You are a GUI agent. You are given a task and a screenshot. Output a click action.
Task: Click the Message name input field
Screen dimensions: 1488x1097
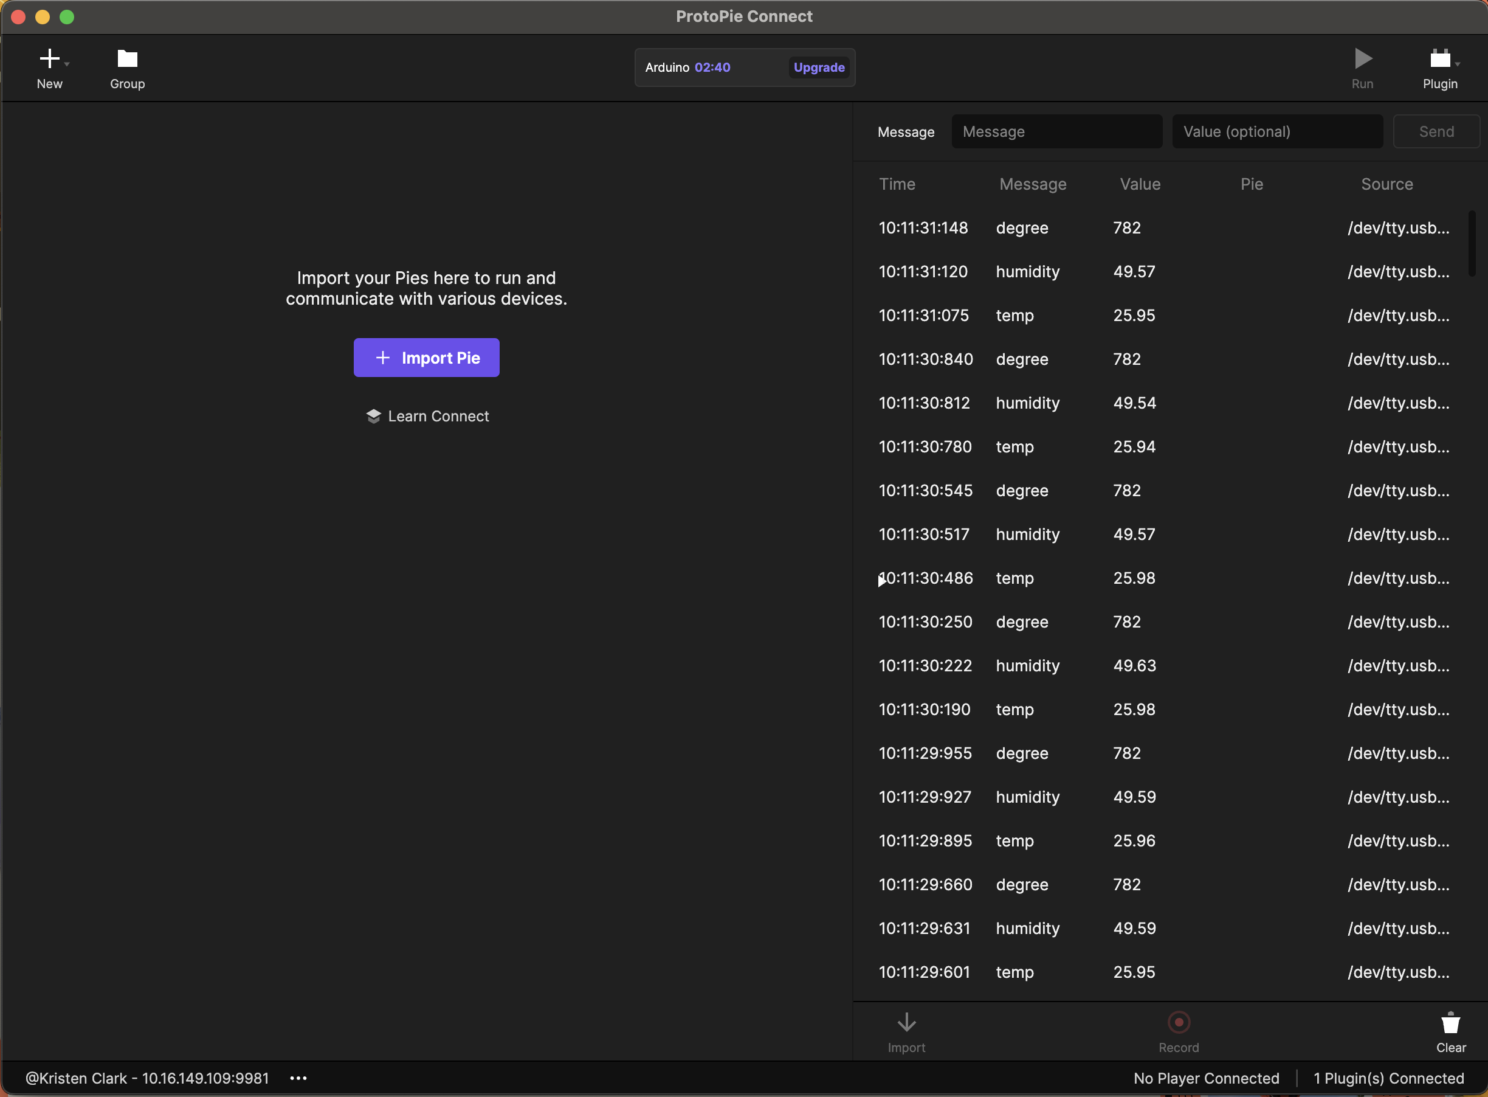pos(1056,131)
